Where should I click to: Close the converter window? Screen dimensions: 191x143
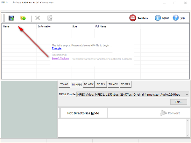pyautogui.click(x=185, y=3)
